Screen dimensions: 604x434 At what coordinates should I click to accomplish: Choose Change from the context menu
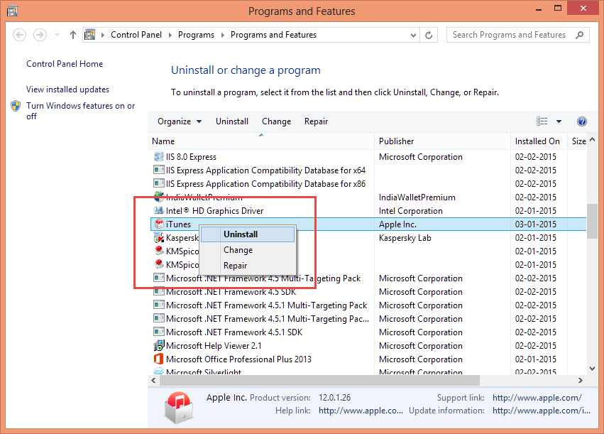point(248,250)
